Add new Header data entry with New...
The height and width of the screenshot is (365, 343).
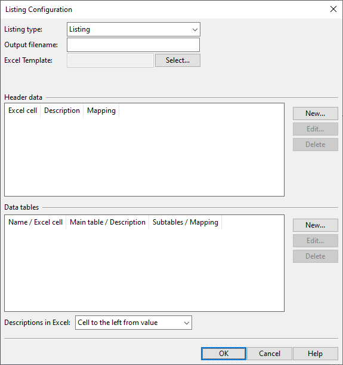tap(316, 114)
